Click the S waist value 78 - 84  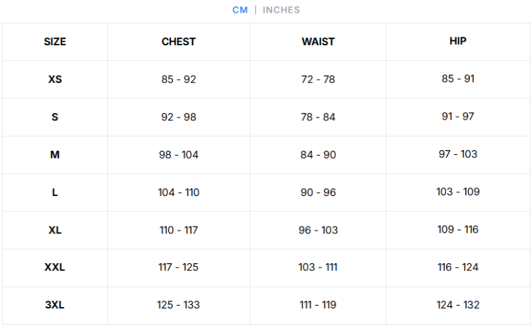tap(318, 117)
